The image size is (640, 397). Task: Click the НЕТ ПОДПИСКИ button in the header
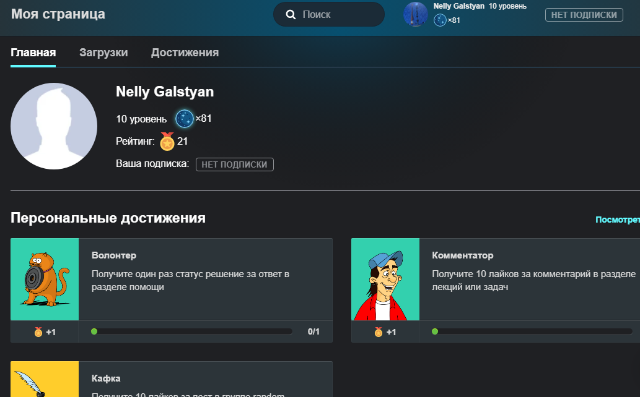[584, 15]
